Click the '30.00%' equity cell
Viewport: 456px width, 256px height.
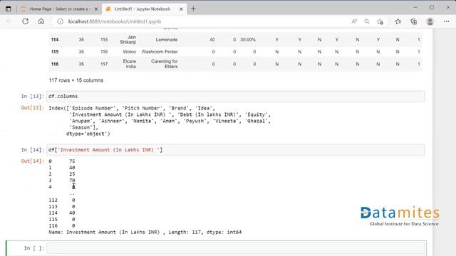[x=248, y=40]
